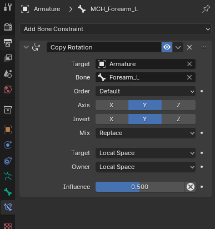Viewport: 215px width, 229px height.
Task: Toggle Axis Z
Action: click(178, 105)
